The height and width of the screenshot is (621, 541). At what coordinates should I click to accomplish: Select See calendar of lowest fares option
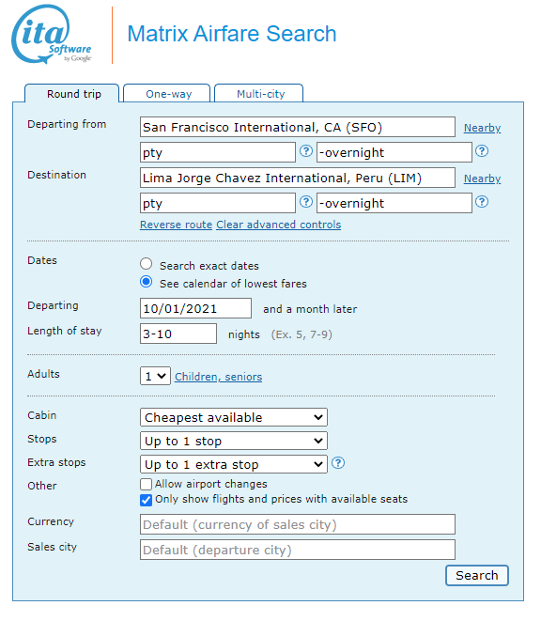coord(147,282)
